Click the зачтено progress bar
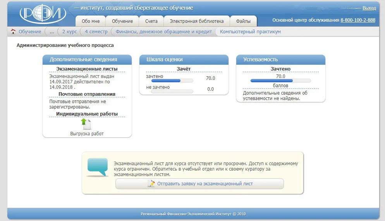Viewport: 385px width, 221px height. point(172,81)
